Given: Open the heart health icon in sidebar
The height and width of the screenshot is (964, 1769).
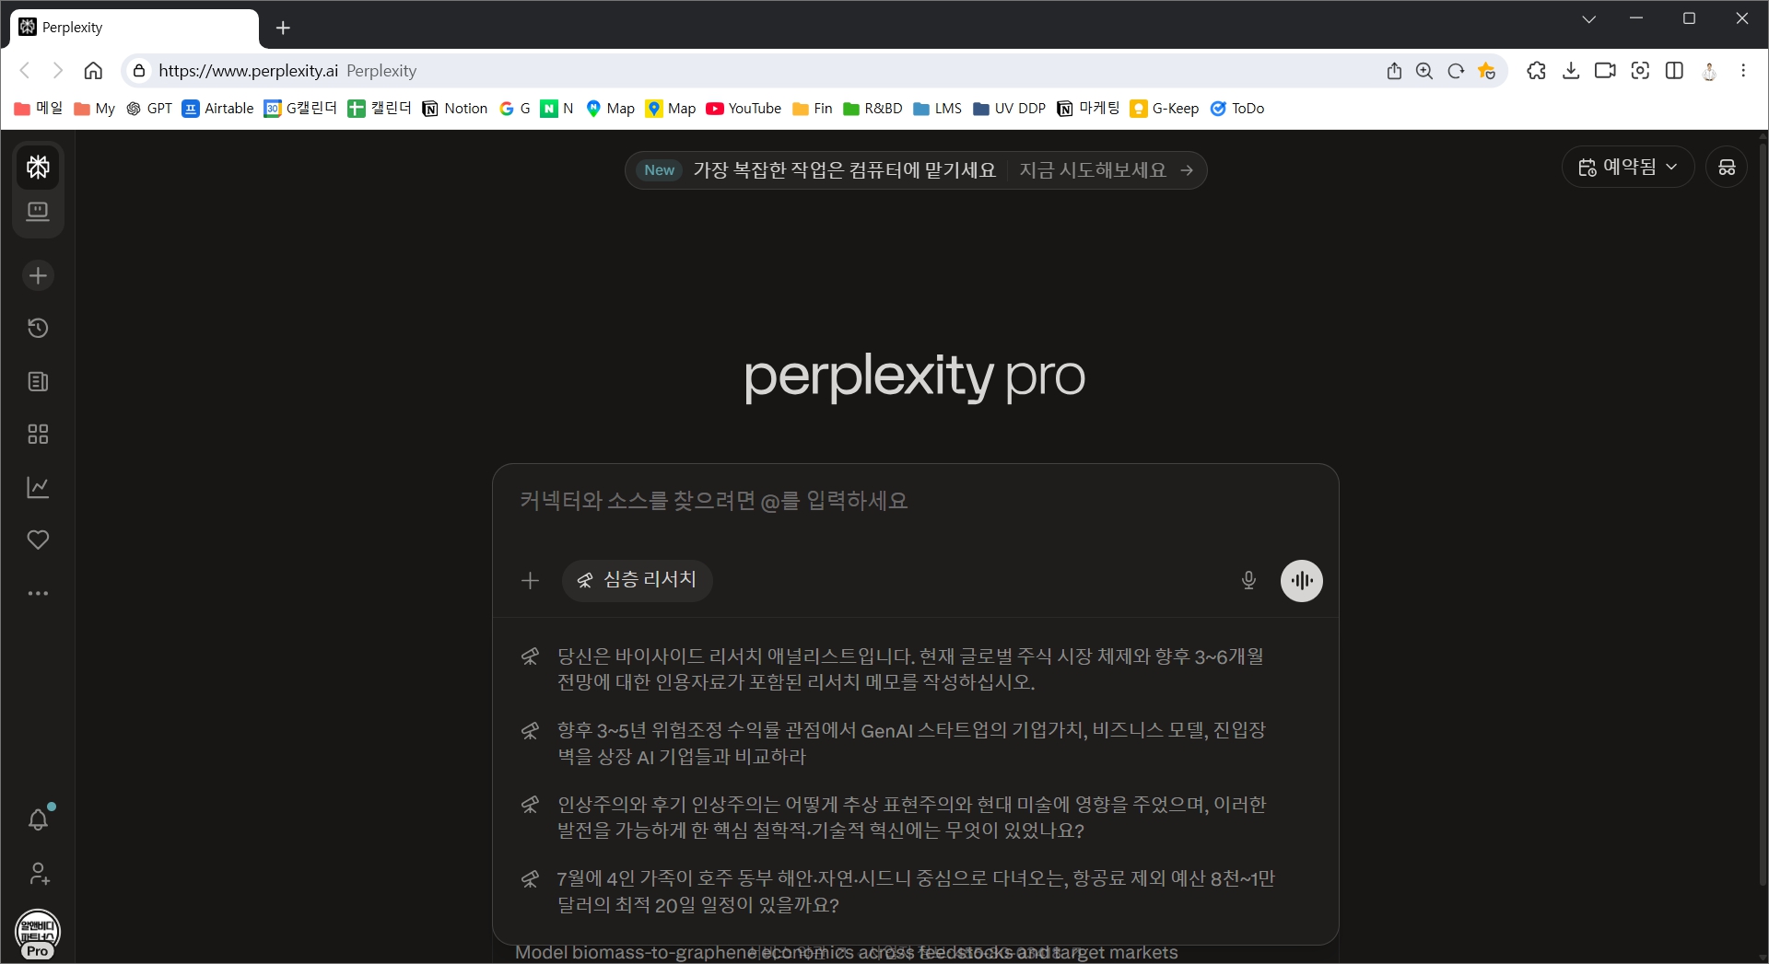Looking at the screenshot, I should pos(38,540).
